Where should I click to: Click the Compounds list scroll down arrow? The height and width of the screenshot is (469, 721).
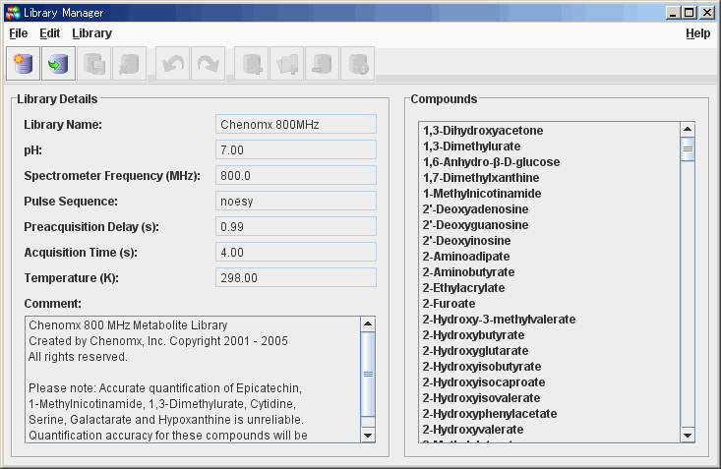688,435
